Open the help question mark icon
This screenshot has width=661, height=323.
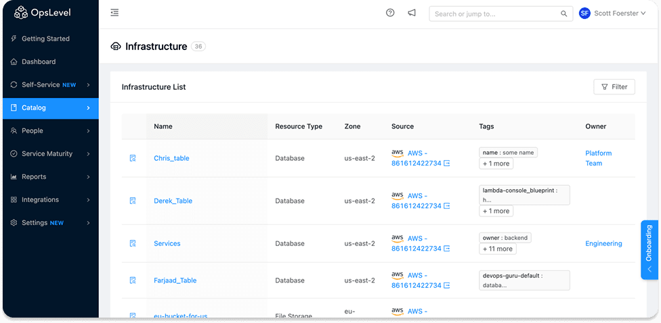click(390, 13)
